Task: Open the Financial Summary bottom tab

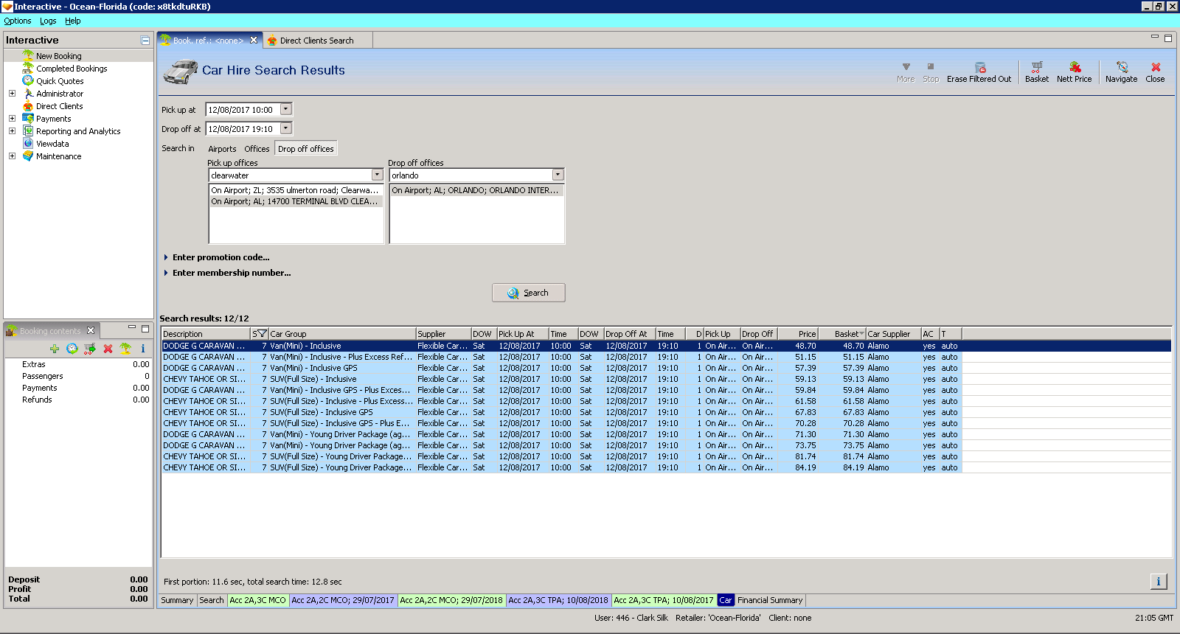Action: [769, 600]
